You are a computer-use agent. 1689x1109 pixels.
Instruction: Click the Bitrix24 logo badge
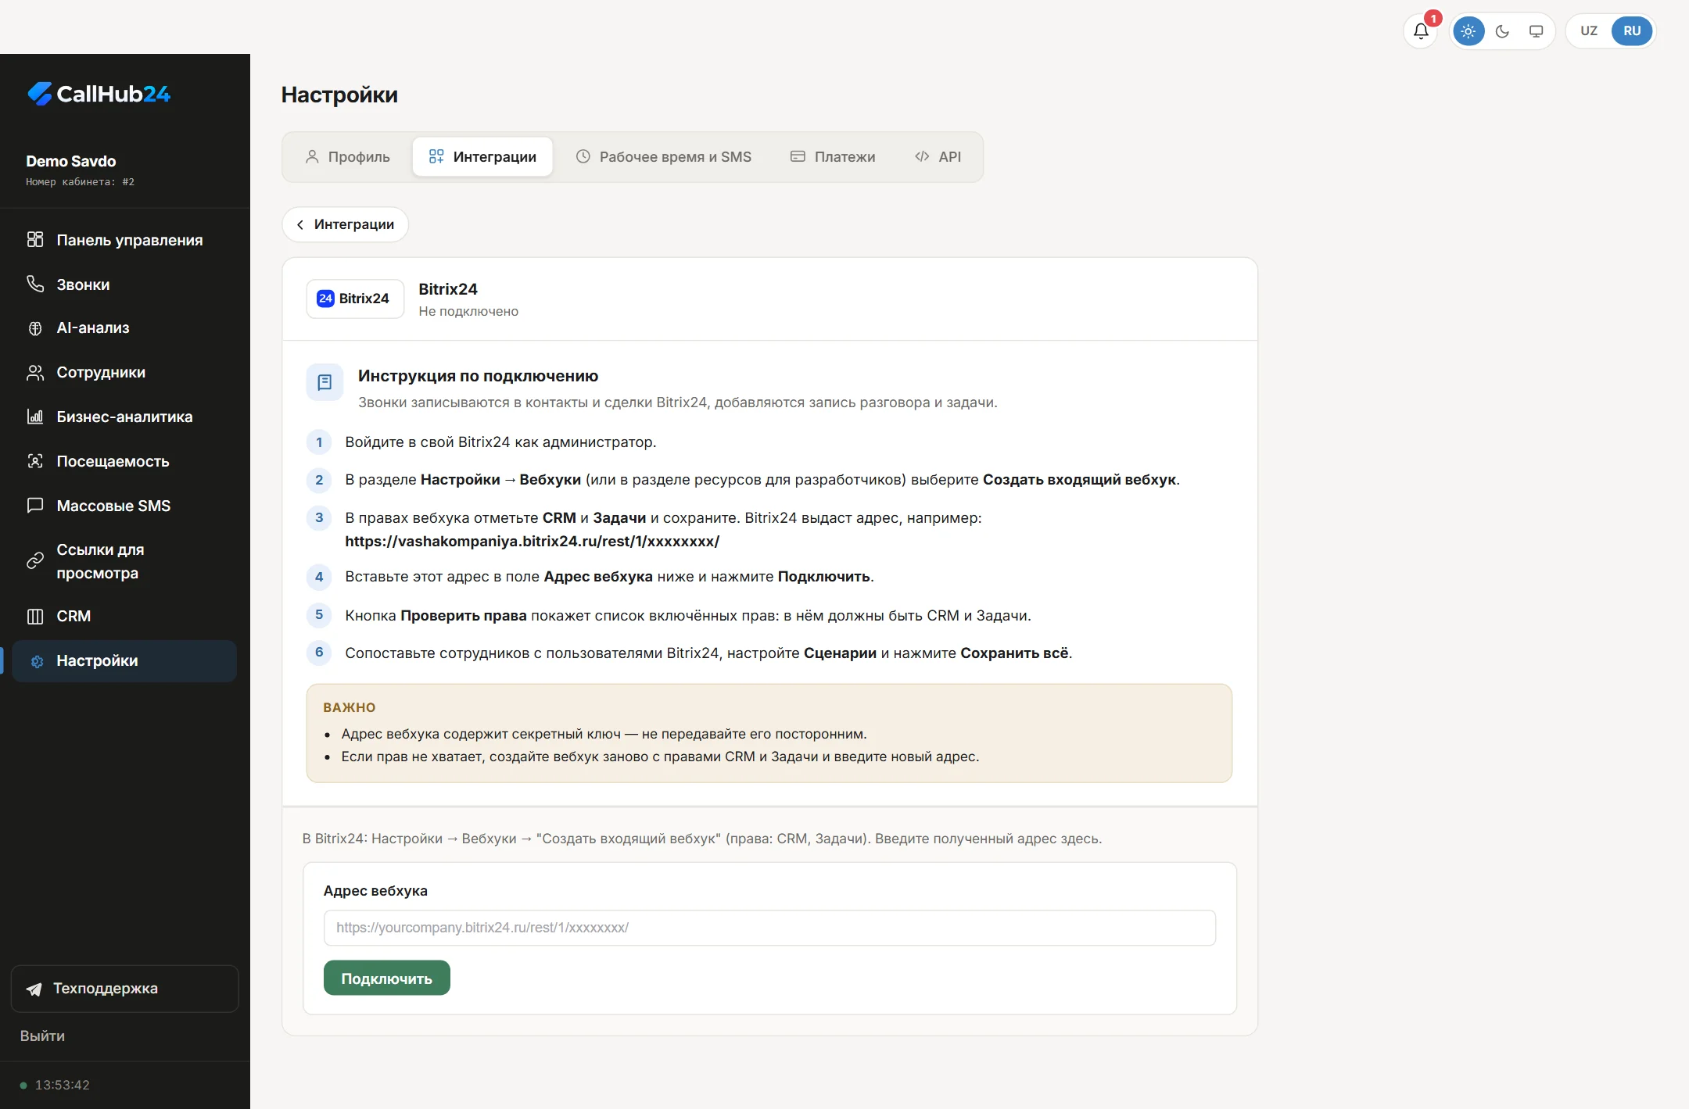click(355, 299)
